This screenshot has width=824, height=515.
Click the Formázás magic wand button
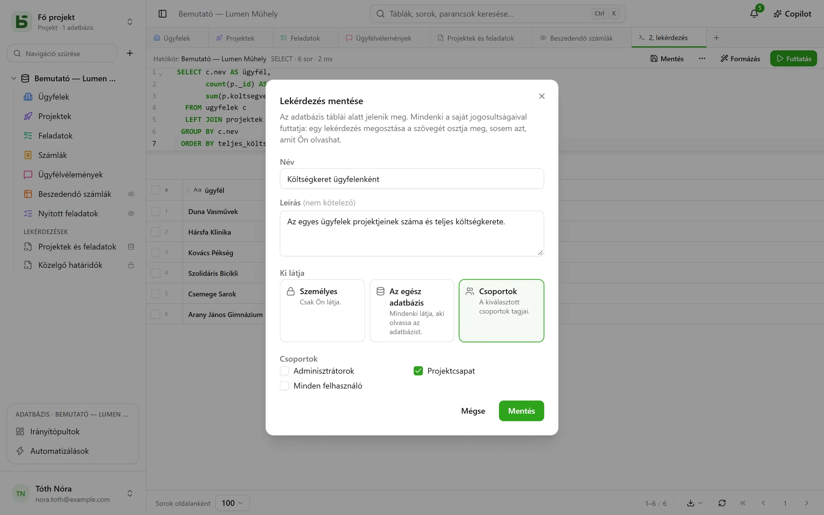point(740,59)
